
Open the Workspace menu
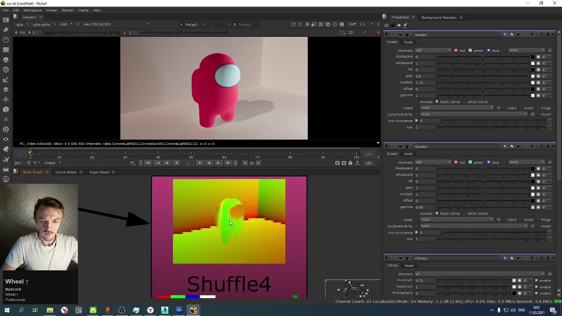(x=32, y=10)
